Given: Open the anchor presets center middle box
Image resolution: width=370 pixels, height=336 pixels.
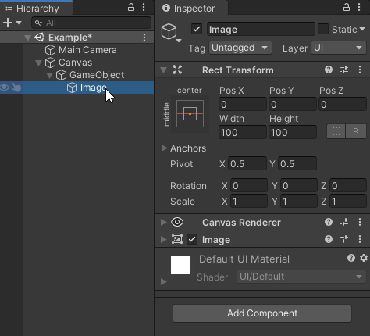Looking at the screenshot, I should pos(190,114).
